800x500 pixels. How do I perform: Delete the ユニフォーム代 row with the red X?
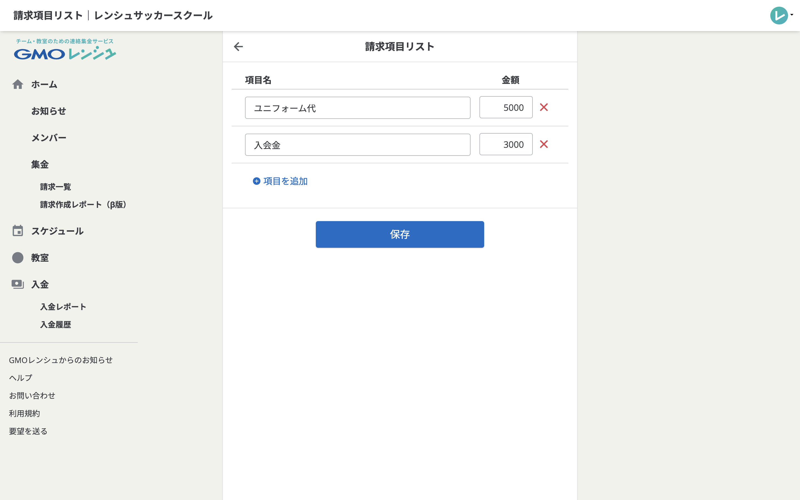[x=544, y=107]
